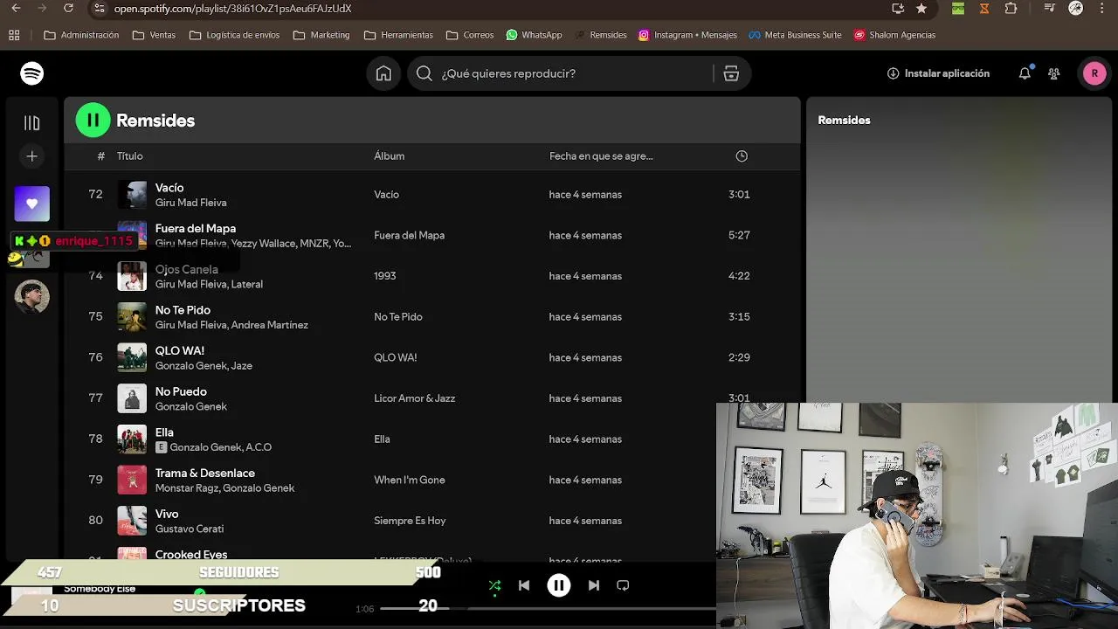Screen dimensions: 1118x629
Task: Open the Ventas bookmark folder
Action: click(154, 35)
